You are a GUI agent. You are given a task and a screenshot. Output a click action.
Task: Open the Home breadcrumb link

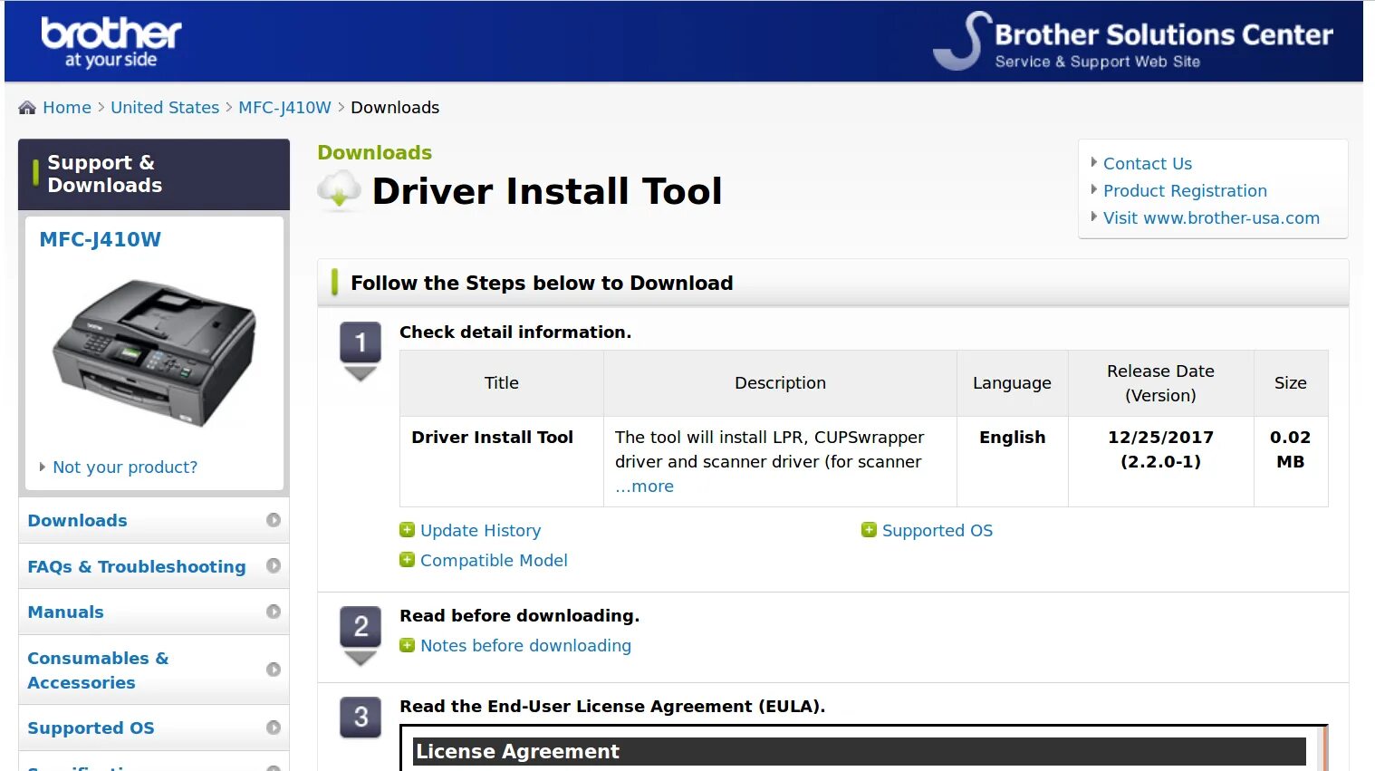click(67, 108)
